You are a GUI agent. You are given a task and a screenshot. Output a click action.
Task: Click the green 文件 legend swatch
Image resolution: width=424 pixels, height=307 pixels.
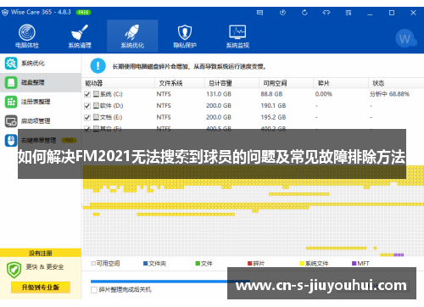[x=198, y=264]
